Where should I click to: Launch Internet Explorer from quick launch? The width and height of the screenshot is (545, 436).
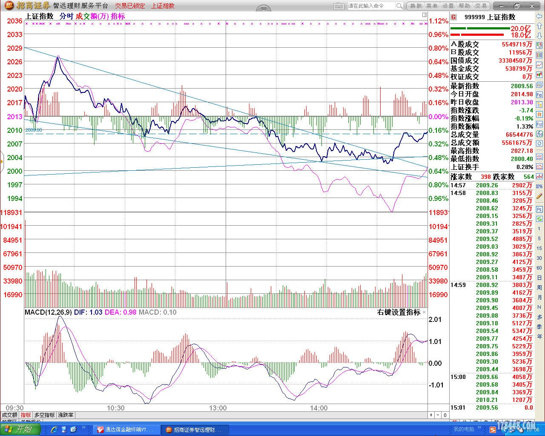54,429
